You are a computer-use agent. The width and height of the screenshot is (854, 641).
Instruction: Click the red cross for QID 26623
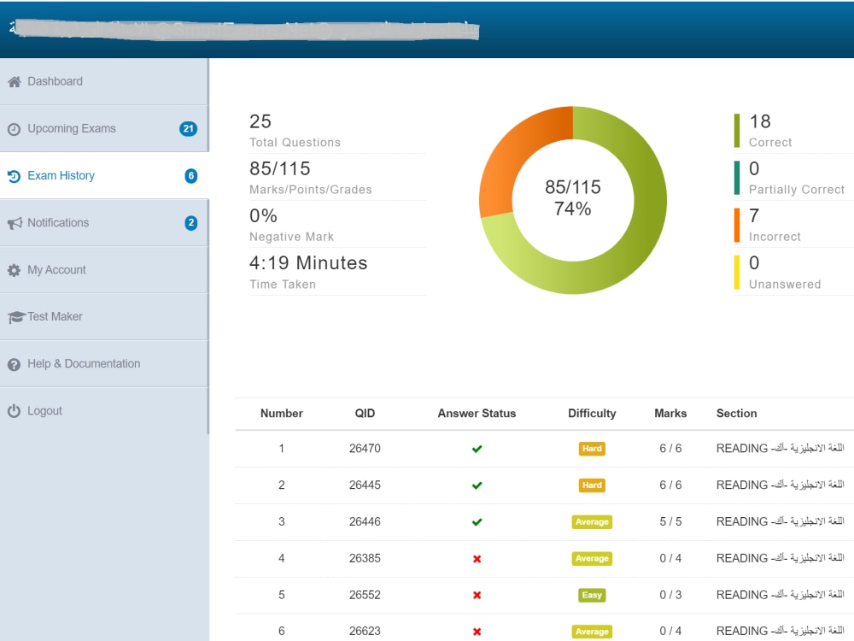click(477, 632)
